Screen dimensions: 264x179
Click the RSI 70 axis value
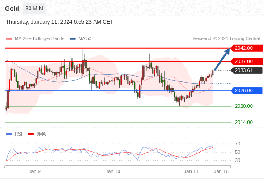pyautogui.click(x=238, y=144)
